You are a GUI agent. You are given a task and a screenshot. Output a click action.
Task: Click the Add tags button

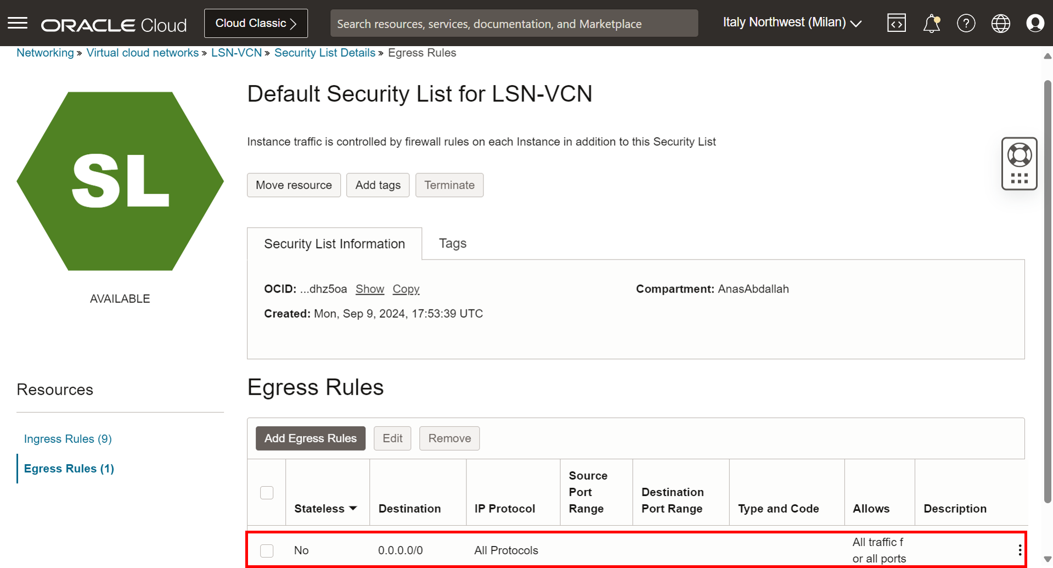tap(378, 185)
